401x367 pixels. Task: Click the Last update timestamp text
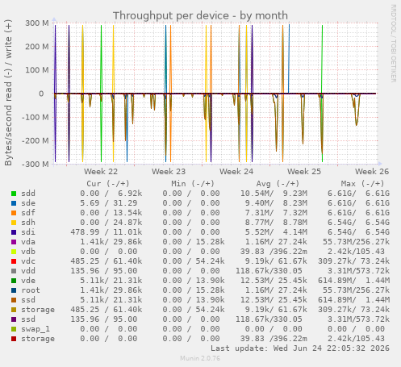299,348
